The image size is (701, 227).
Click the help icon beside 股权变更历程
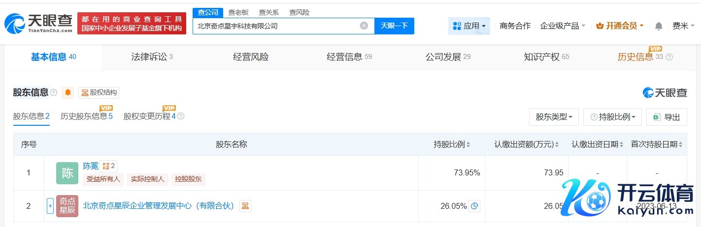(x=181, y=116)
